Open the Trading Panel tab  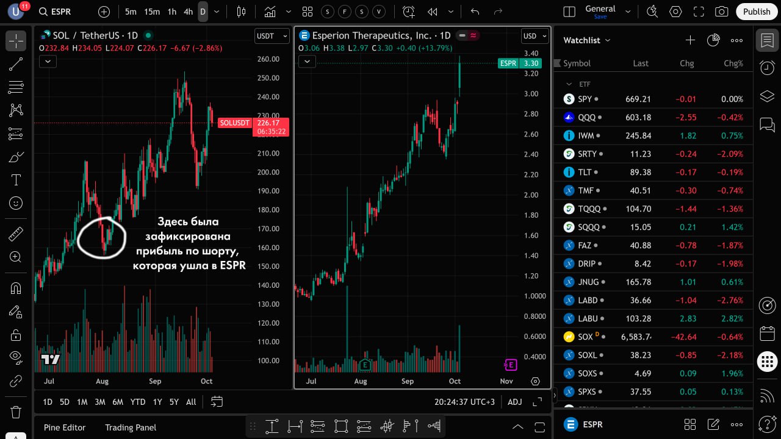pyautogui.click(x=131, y=427)
